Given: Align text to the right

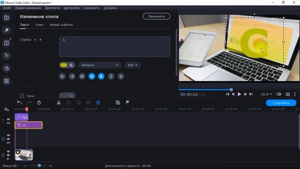Looking at the screenshot, I should pos(72,77).
